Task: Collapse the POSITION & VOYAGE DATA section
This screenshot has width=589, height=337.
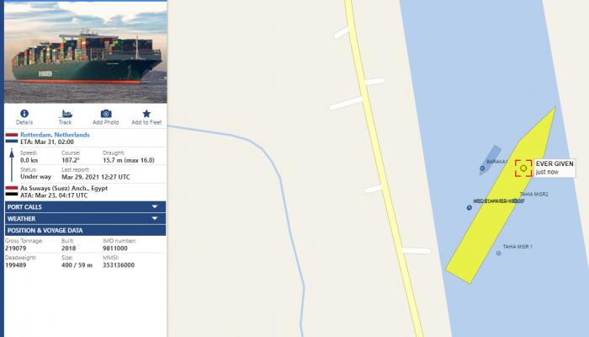Action: [85, 230]
